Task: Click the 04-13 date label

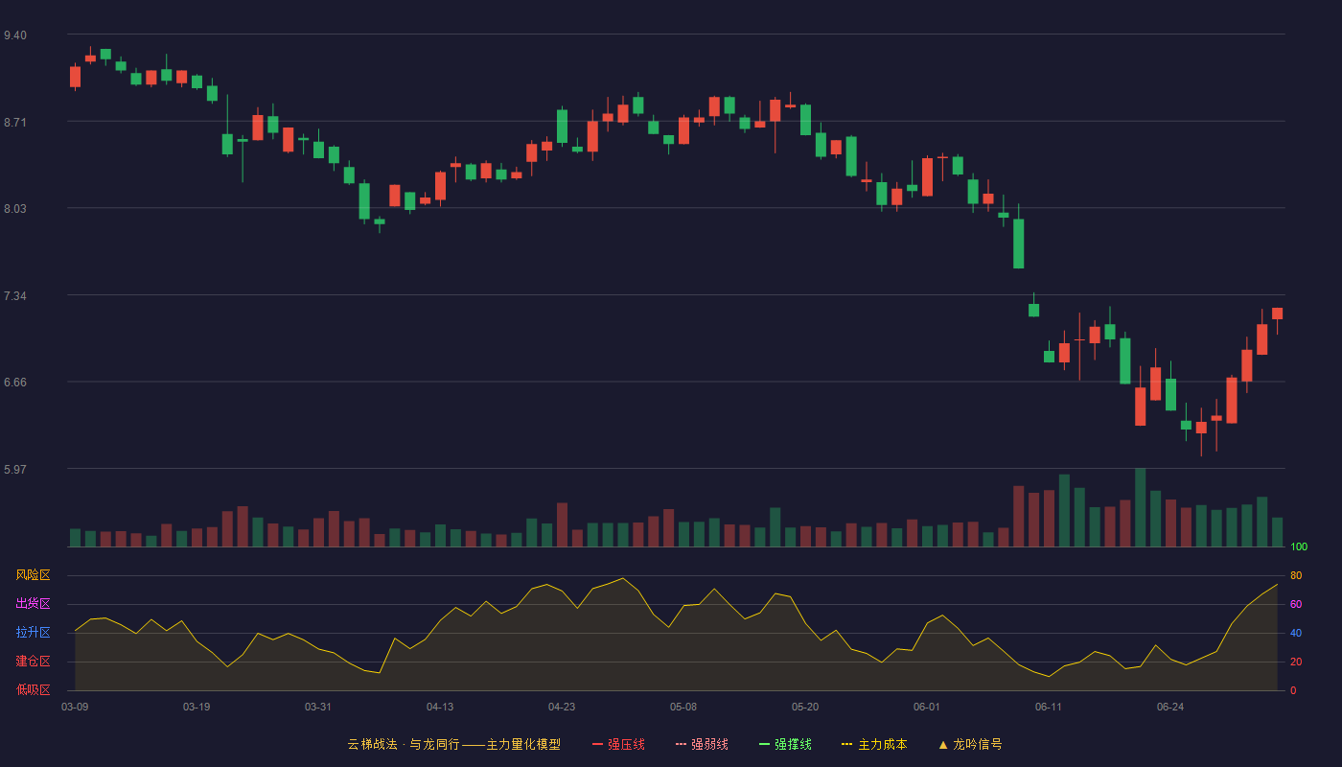Action: [440, 707]
